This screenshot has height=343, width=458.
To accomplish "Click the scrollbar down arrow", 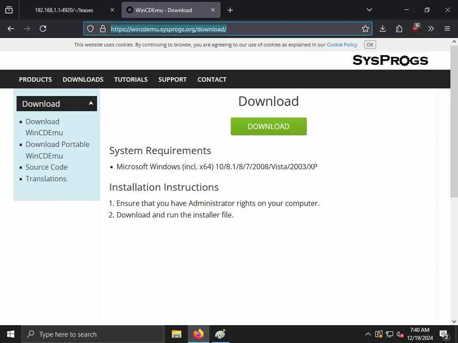I will tap(454, 322).
